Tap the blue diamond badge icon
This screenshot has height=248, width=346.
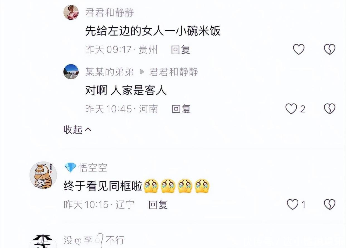pyautogui.click(x=70, y=168)
